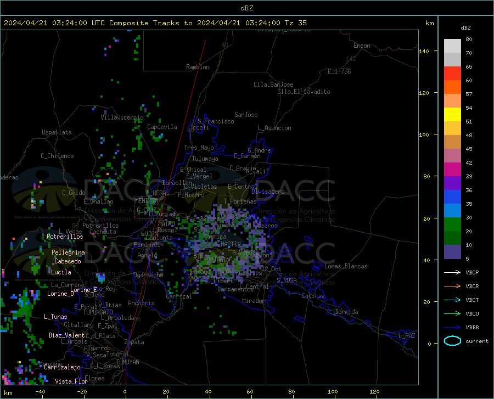The image size is (494, 399).
Task: Click the Carrizal map label
Action: click(x=178, y=296)
